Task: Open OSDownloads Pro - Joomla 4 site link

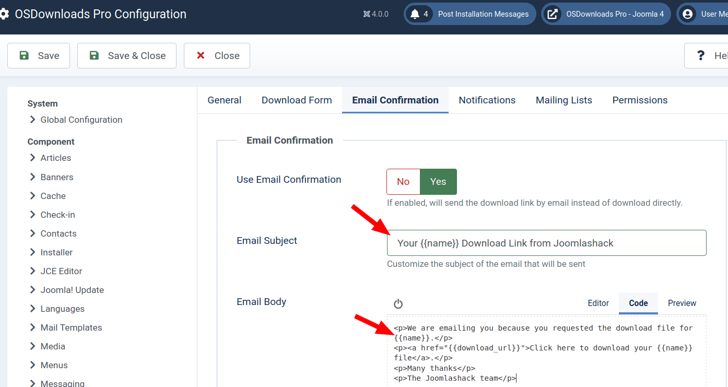Action: pyautogui.click(x=606, y=14)
